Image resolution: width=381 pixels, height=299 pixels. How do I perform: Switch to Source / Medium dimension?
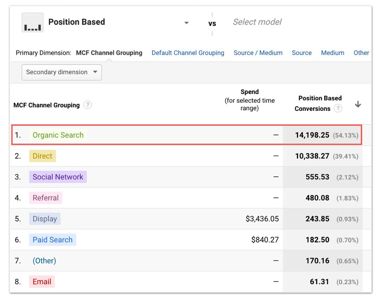[x=258, y=53]
